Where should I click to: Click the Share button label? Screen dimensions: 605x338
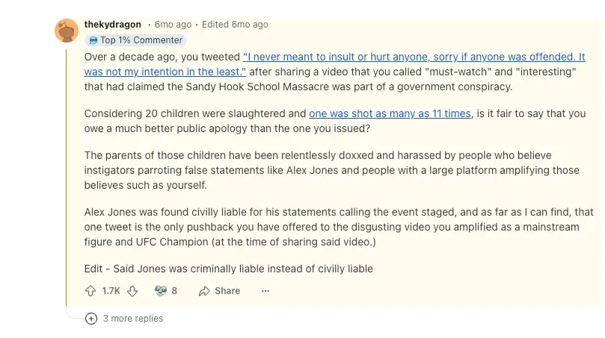(227, 291)
